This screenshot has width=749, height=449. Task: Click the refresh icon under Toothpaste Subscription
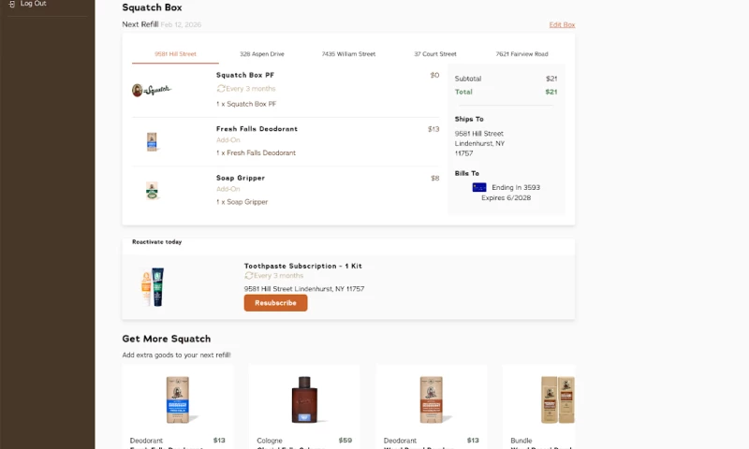(x=248, y=275)
